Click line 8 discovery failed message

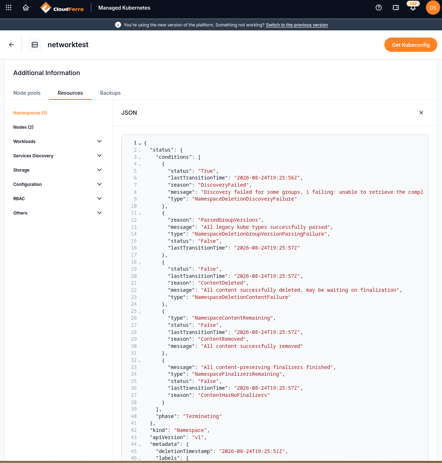pos(312,192)
